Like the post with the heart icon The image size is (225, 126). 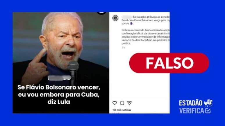[x=115, y=103]
